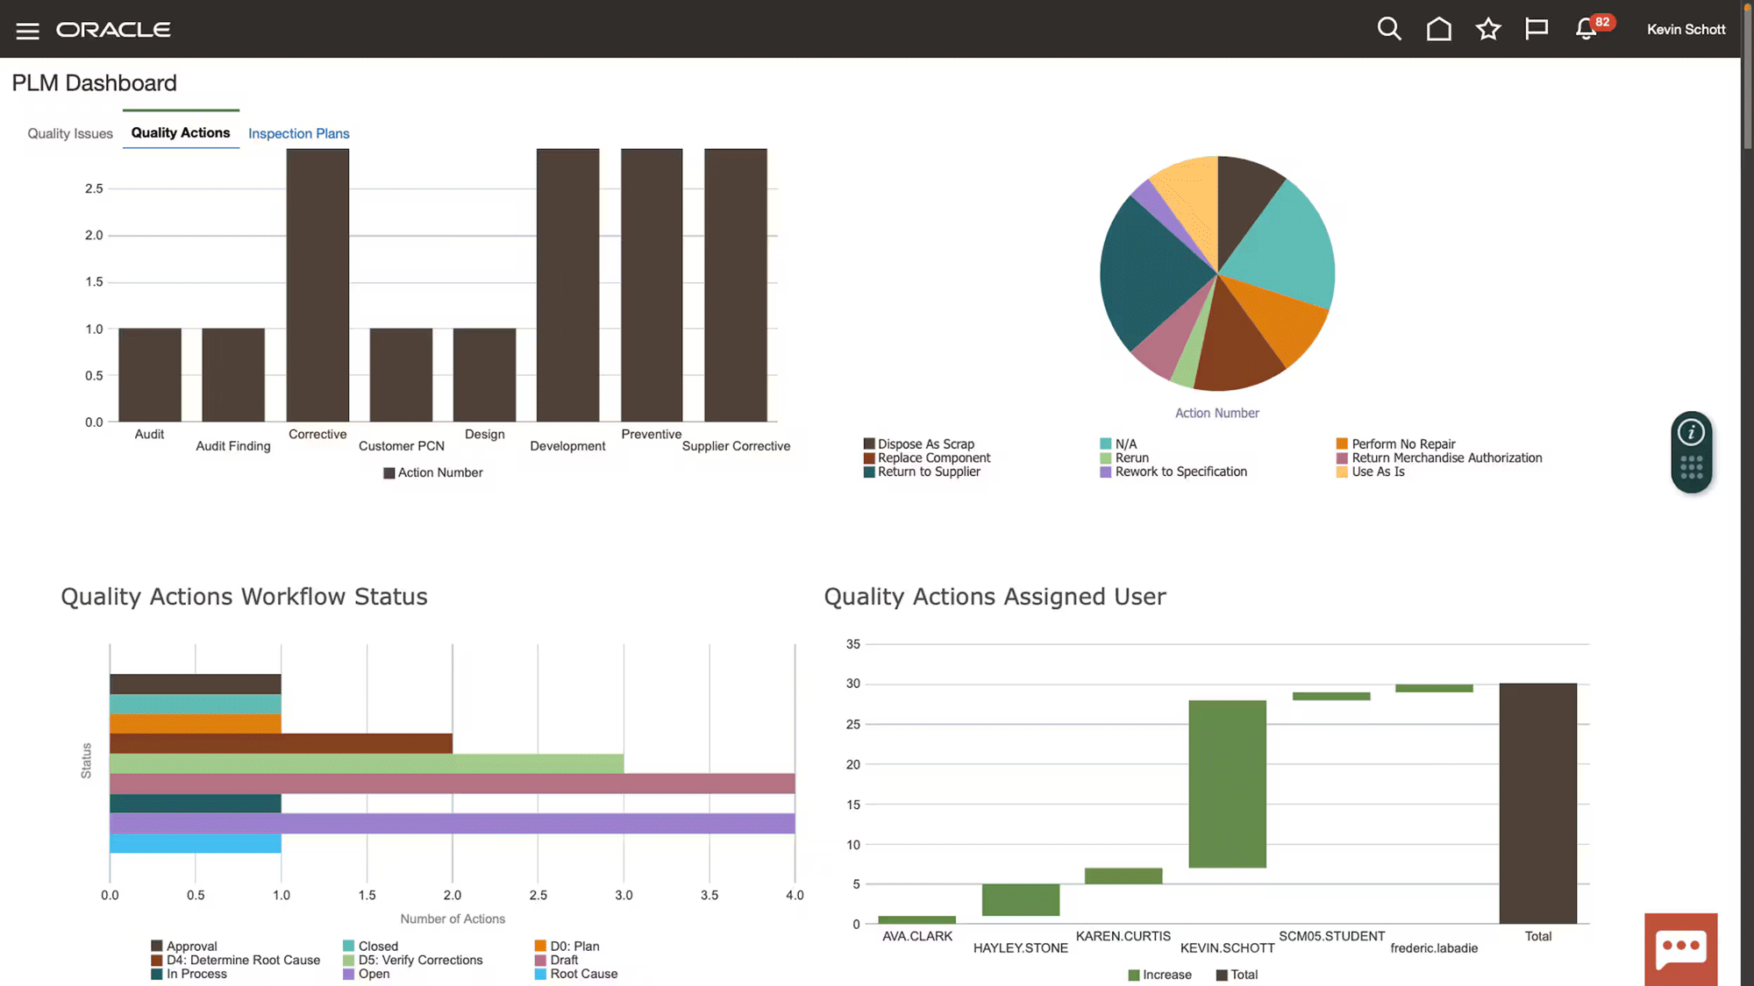Switch to the Quality Issues tab
The width and height of the screenshot is (1754, 986).
[69, 133]
